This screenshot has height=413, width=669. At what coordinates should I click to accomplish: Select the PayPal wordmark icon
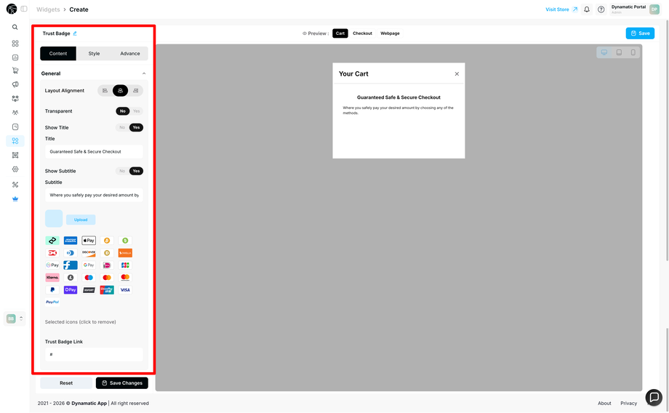coord(52,302)
